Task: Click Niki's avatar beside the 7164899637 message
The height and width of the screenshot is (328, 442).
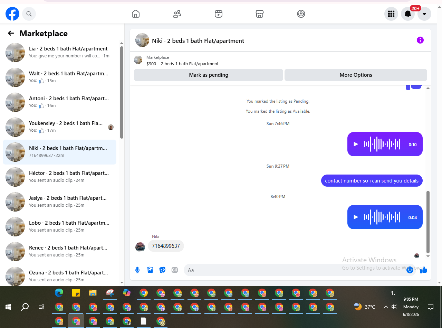Action: (x=140, y=247)
